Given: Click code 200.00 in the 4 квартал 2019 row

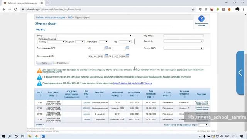Looking at the screenshot, I should [86, 119].
